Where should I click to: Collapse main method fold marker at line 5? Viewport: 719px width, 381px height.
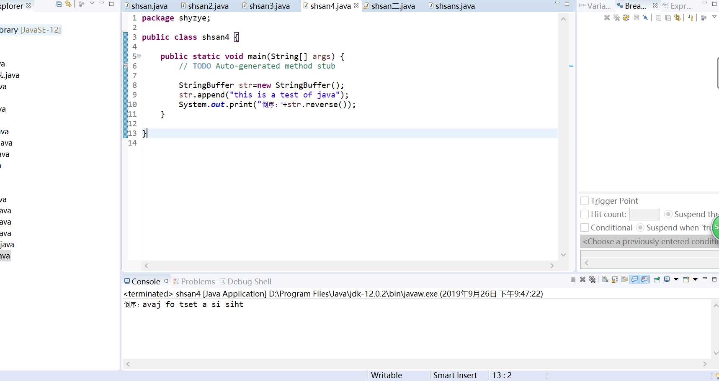coord(139,56)
